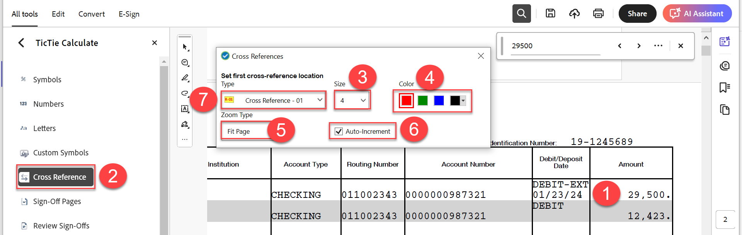Click the Symbols percent icon
Image resolution: width=742 pixels, height=235 pixels.
coord(24,79)
